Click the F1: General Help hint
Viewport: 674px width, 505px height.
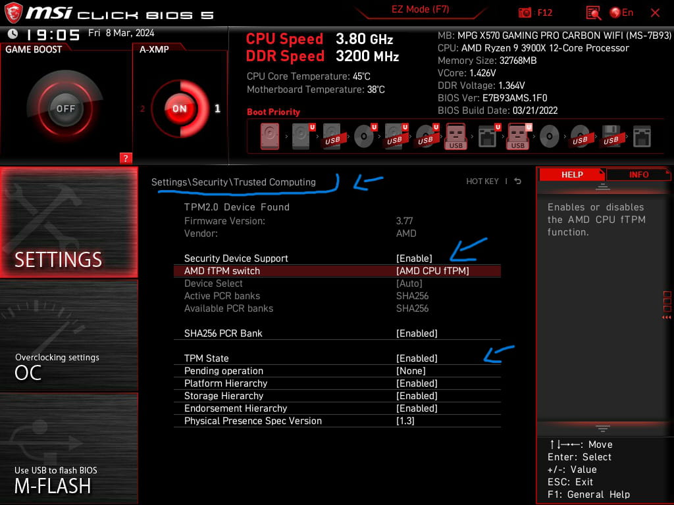click(588, 494)
